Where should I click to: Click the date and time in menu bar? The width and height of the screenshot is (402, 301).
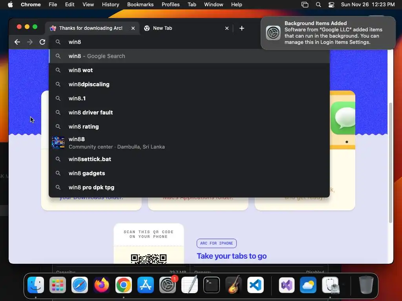click(367, 5)
